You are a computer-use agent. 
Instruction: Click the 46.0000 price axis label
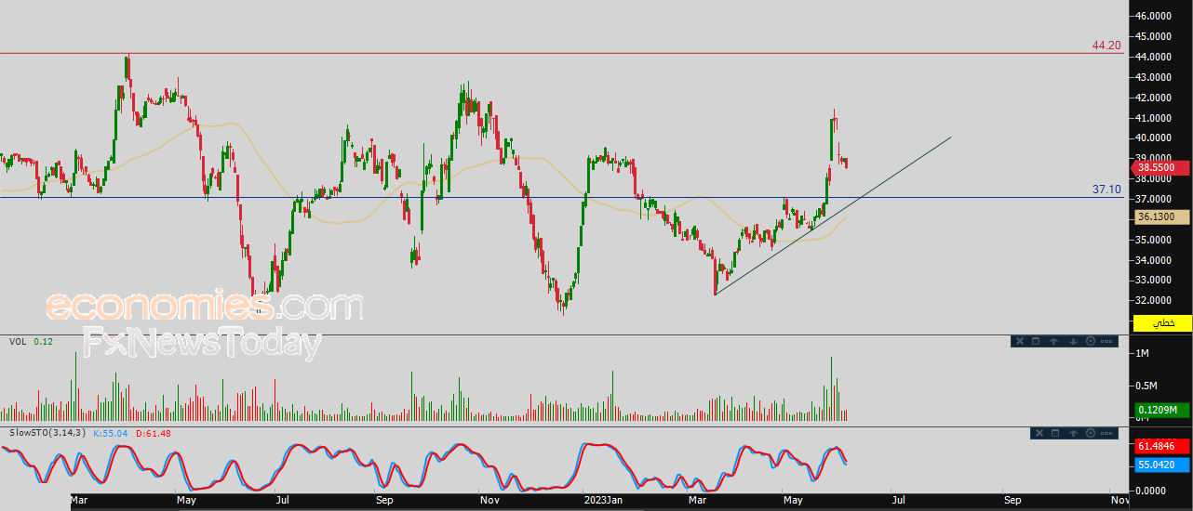[x=1155, y=16]
